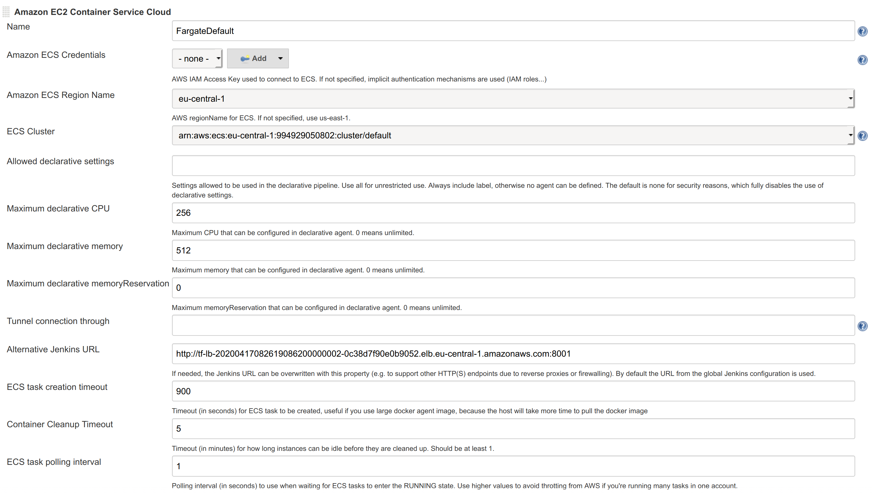Focus the Tunnel connection through field
Viewport: 872px width, 495px height.
513,325
